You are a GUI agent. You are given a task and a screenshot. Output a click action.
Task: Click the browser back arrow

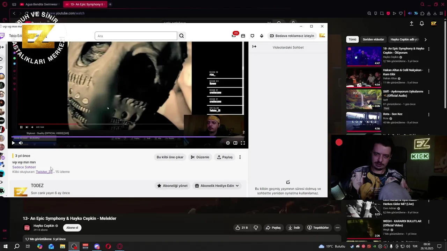tap(14, 13)
